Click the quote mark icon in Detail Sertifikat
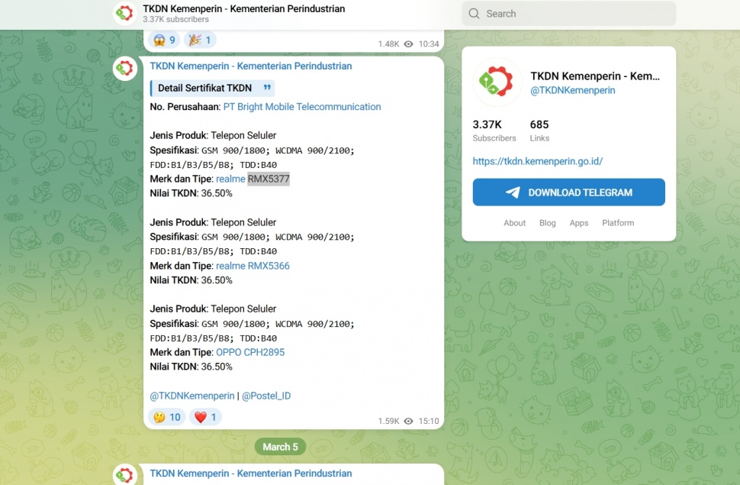 coord(267,88)
